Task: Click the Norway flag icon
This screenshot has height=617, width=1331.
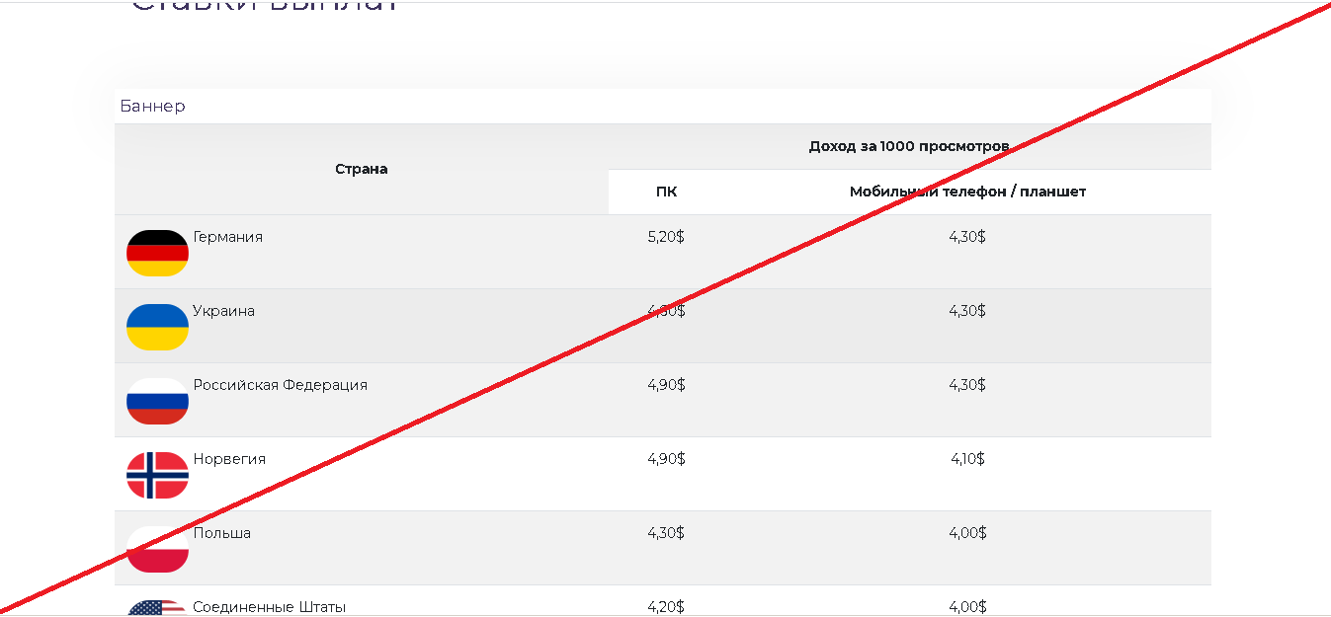Action: [x=157, y=475]
